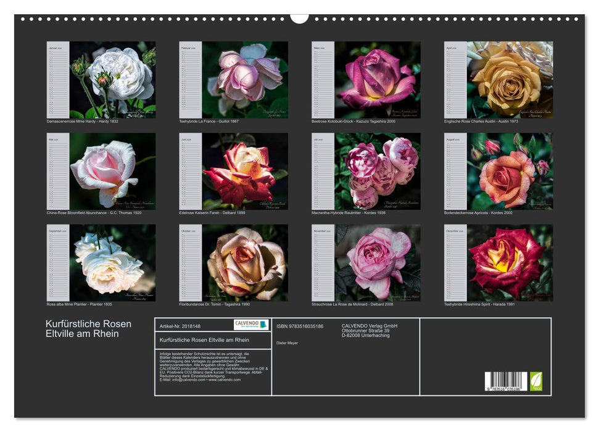Click the title text Kurfürstliche Rosen Eltville am Rhein
This screenshot has width=599, height=432.
click(x=87, y=328)
